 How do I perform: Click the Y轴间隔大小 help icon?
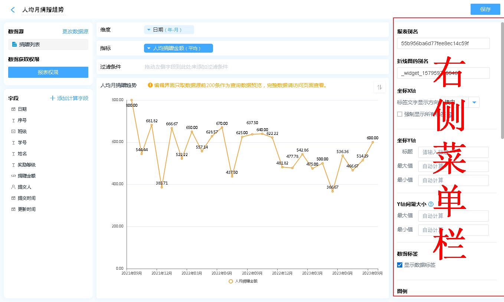[x=431, y=204]
